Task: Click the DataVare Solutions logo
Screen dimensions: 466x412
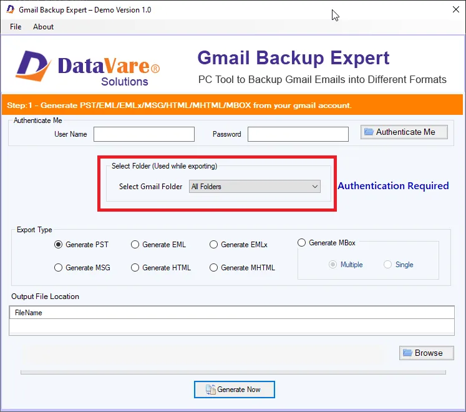Action: 88,69
